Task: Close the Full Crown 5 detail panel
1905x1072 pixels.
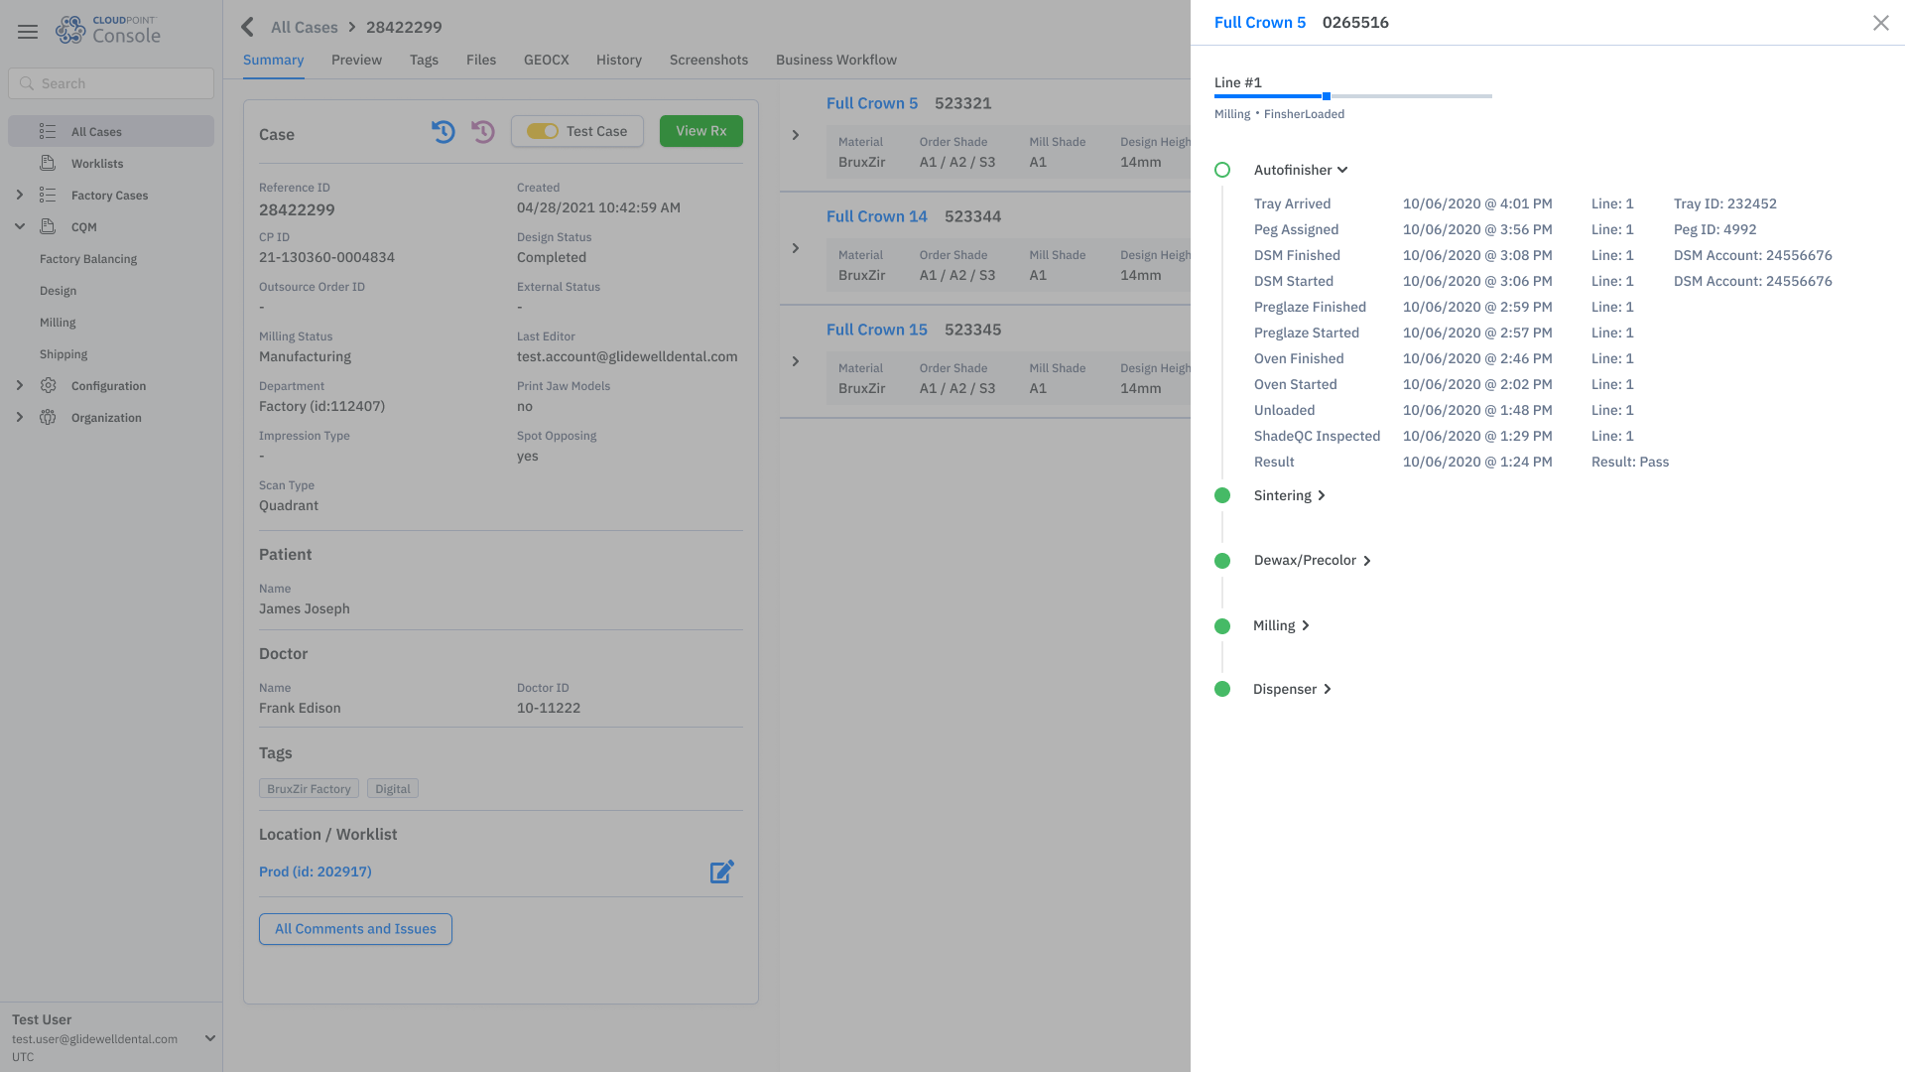Action: point(1880,22)
